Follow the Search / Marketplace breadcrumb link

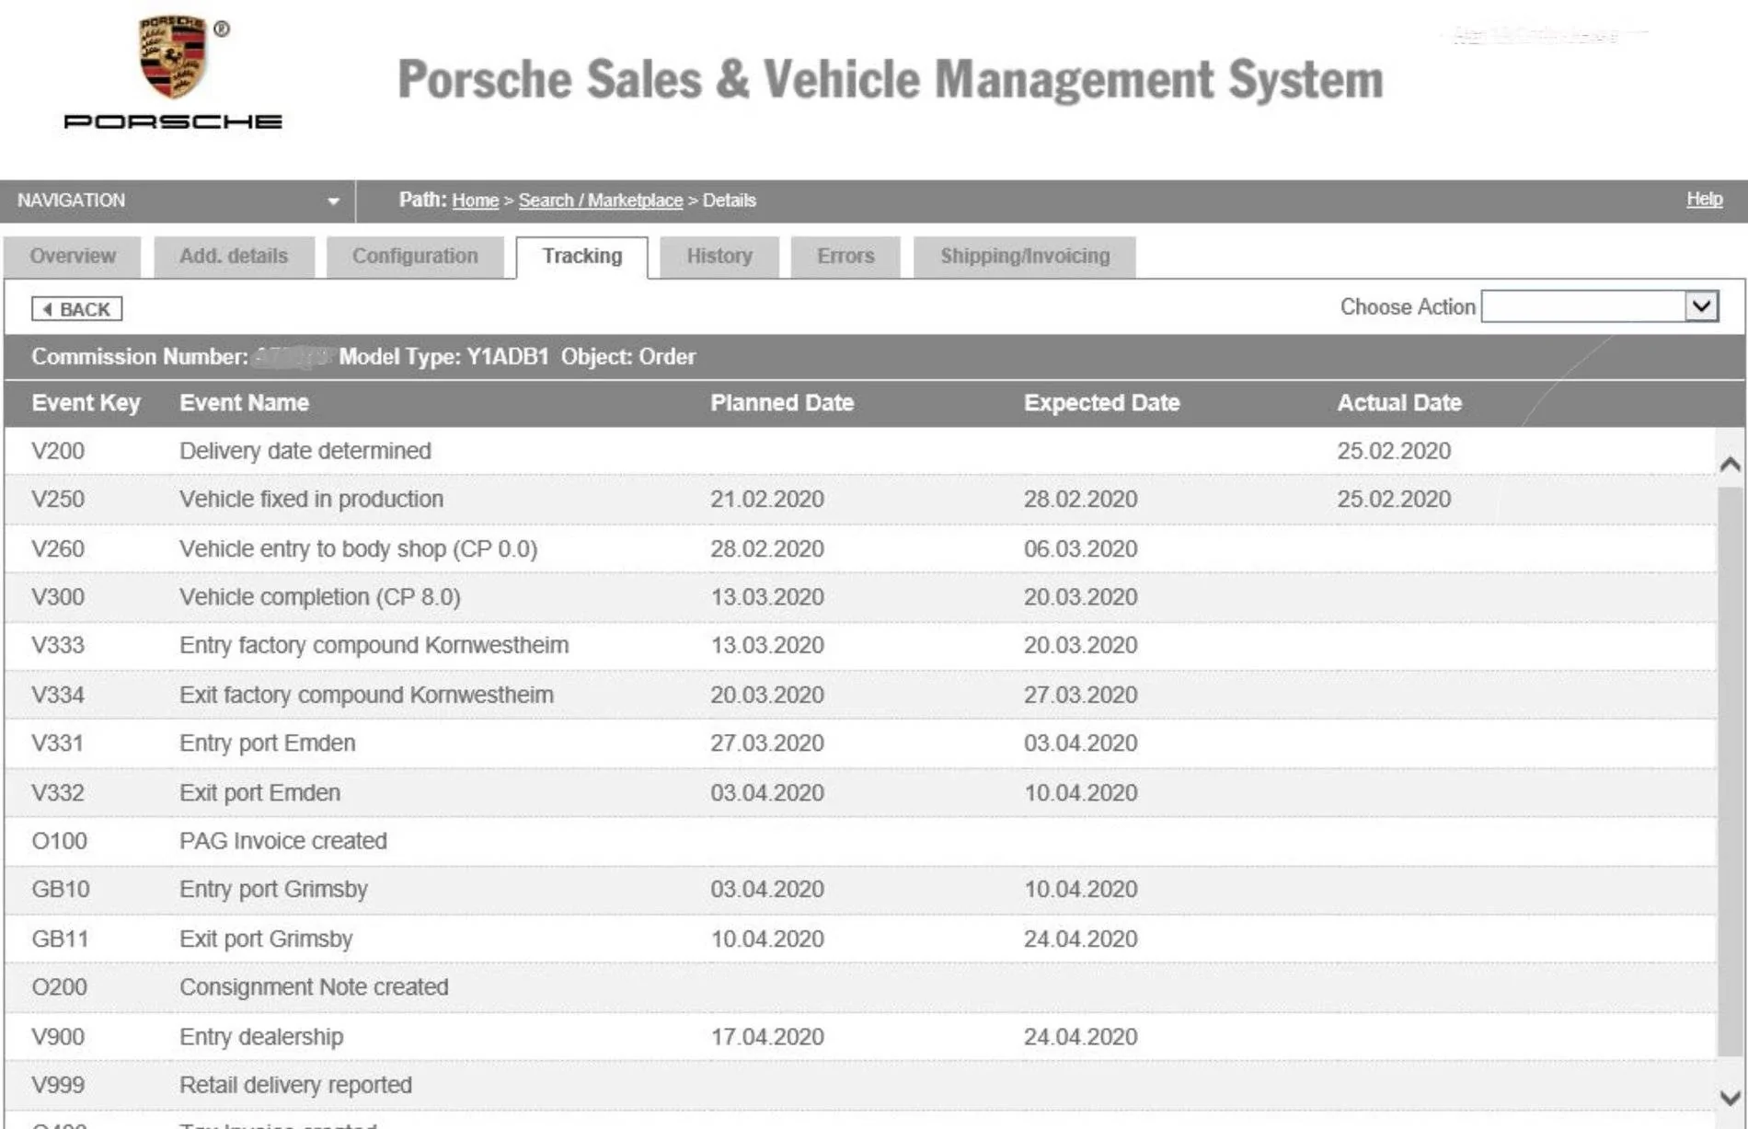pos(601,201)
